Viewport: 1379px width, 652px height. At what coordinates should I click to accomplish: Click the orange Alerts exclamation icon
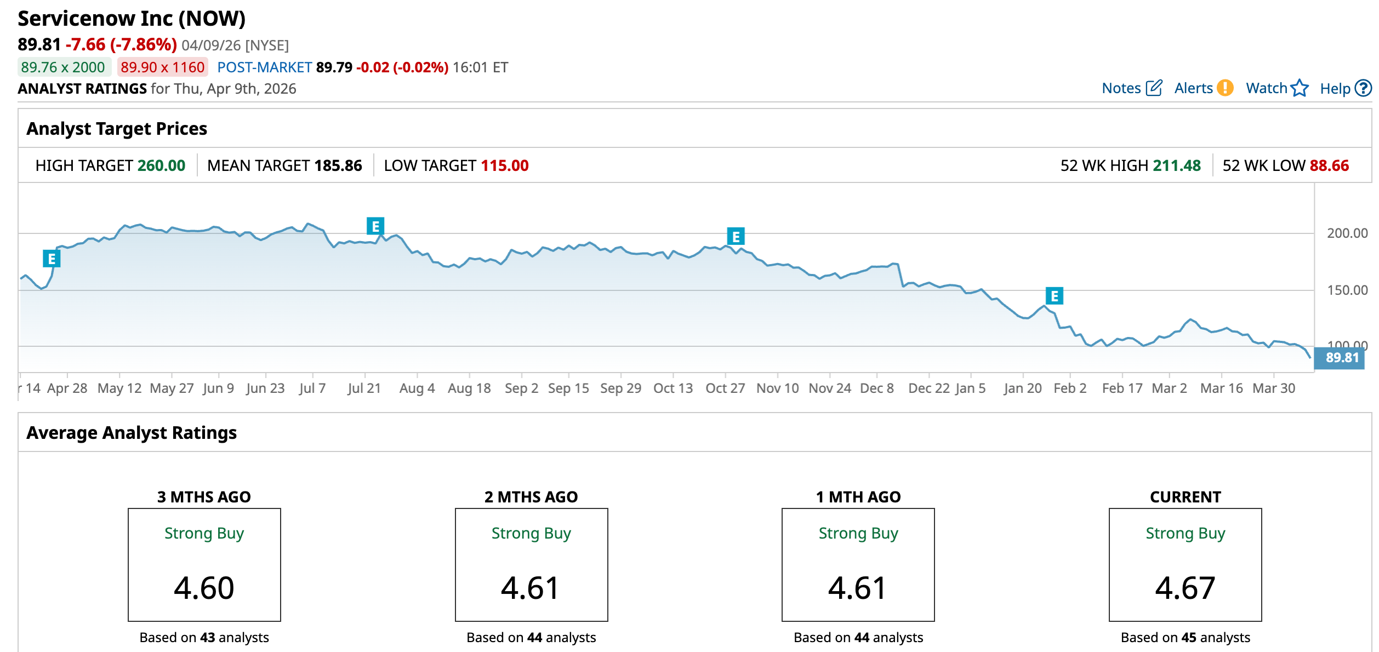coord(1224,88)
